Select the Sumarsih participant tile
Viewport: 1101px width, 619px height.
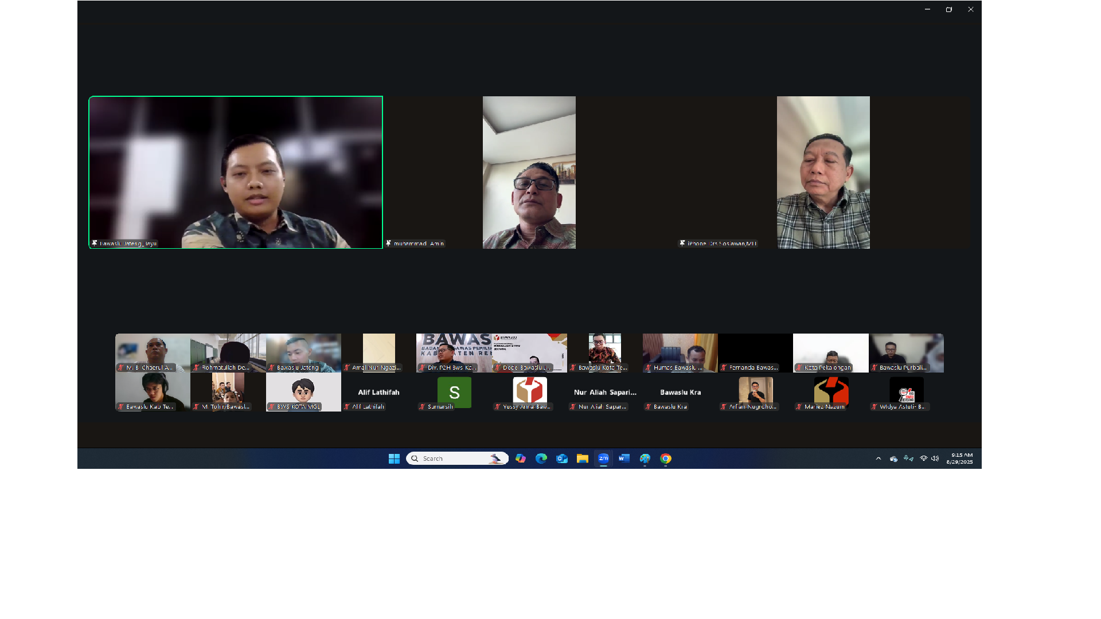tap(454, 392)
